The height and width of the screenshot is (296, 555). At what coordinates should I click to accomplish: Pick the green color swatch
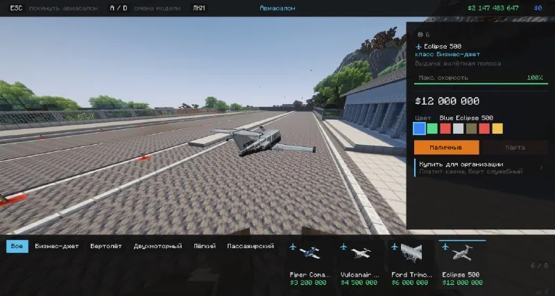coord(432,128)
